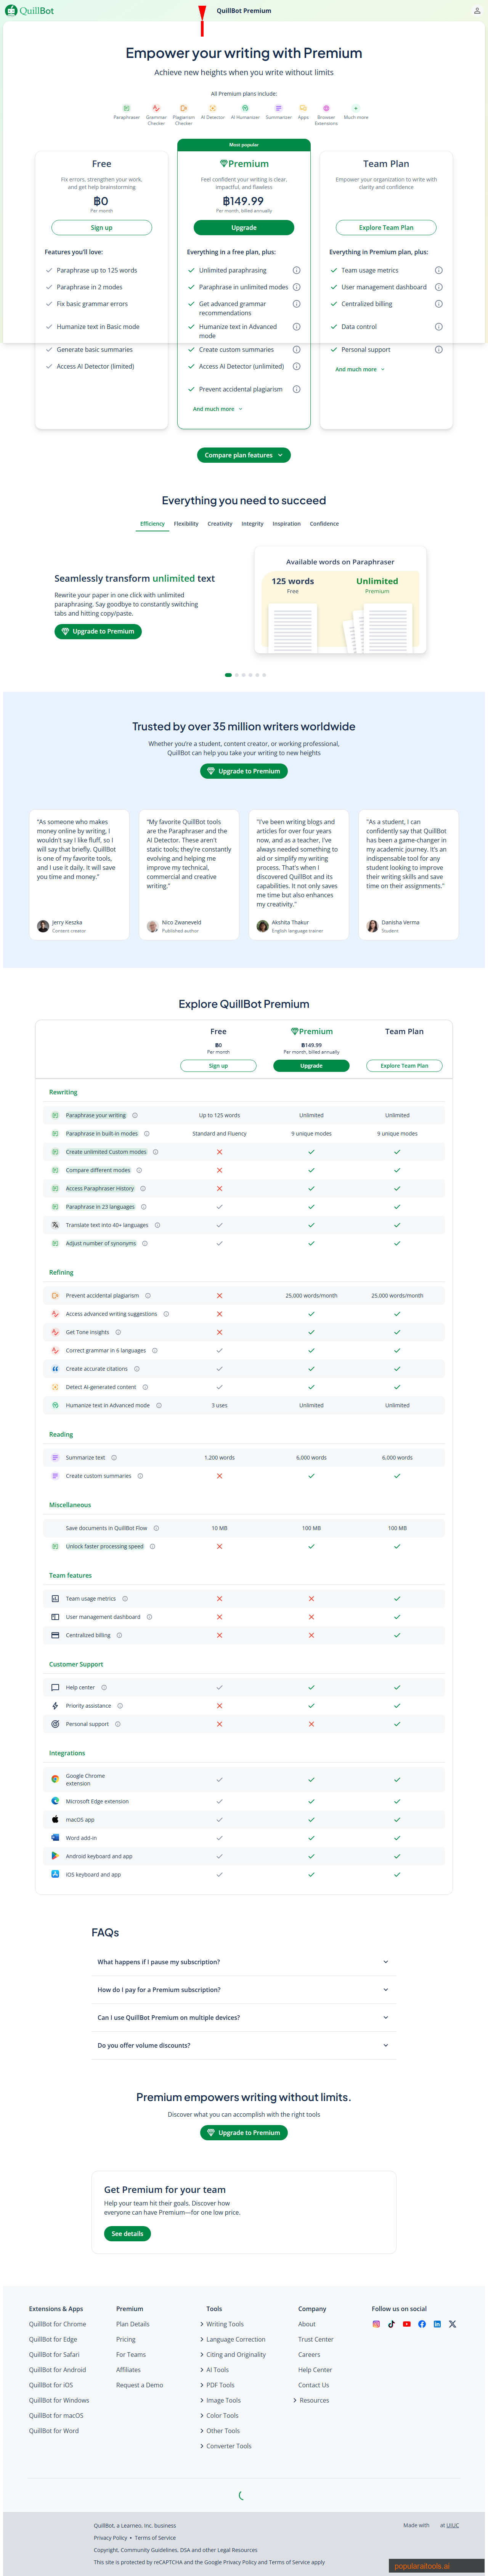Select the last carousel indicator dot

[264, 675]
